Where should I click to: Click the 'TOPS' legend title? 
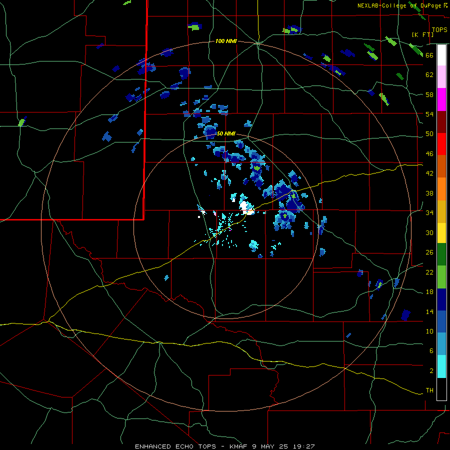(439, 30)
